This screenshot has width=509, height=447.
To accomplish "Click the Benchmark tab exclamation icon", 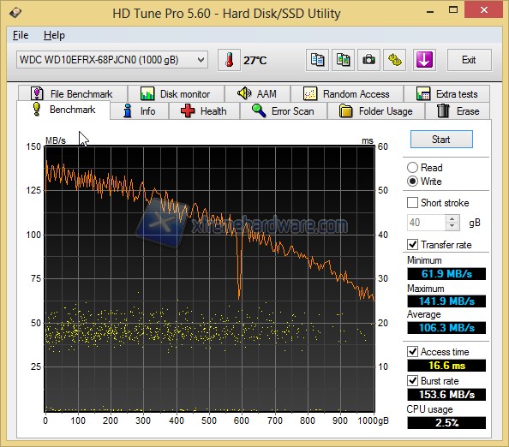I will point(37,109).
